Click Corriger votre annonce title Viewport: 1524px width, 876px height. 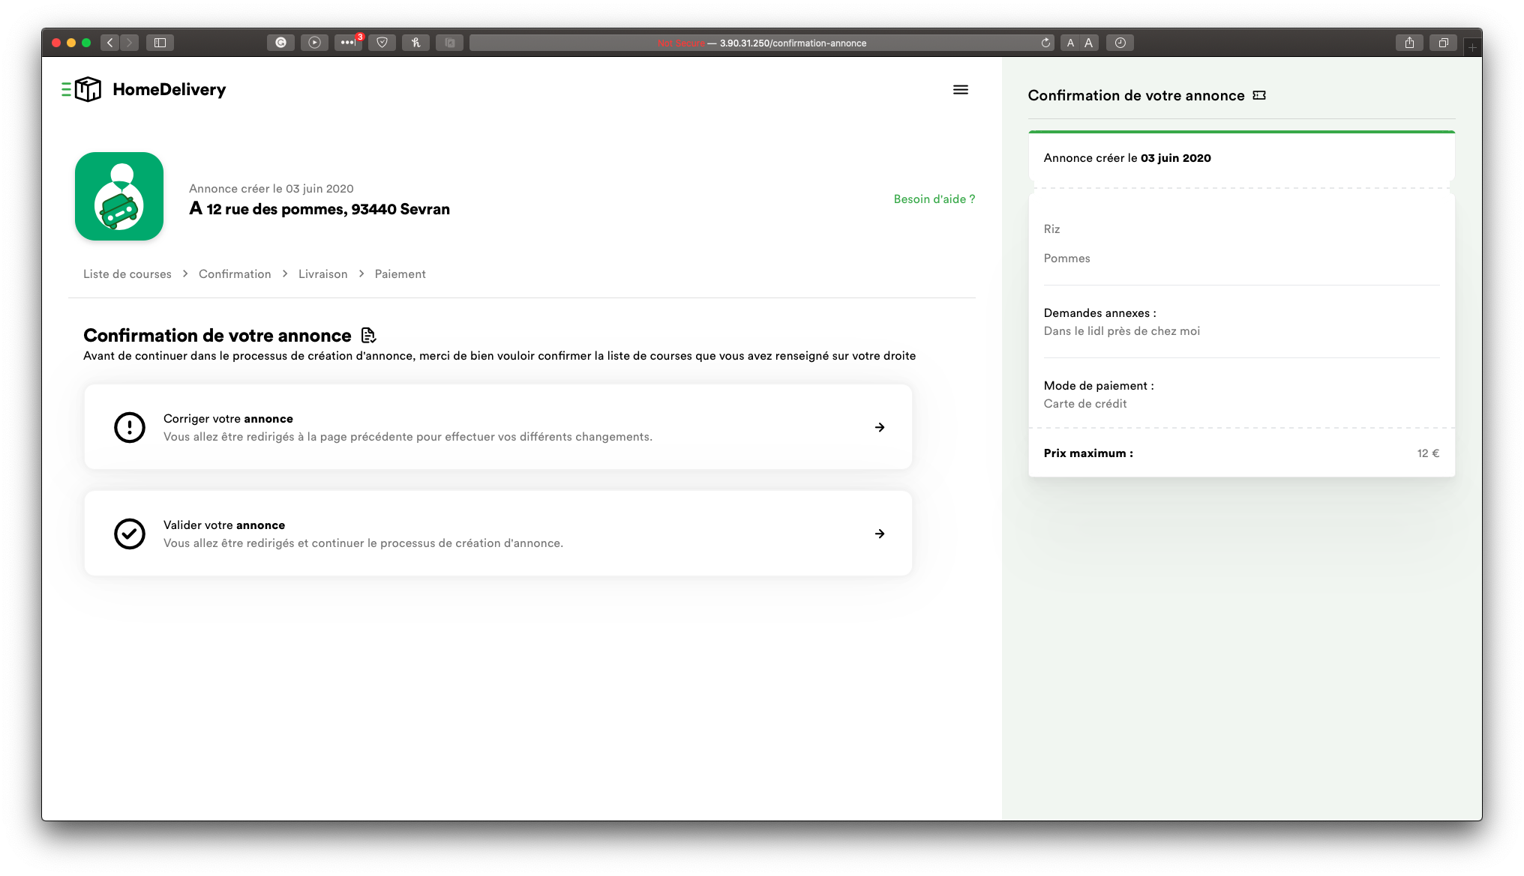pos(228,419)
